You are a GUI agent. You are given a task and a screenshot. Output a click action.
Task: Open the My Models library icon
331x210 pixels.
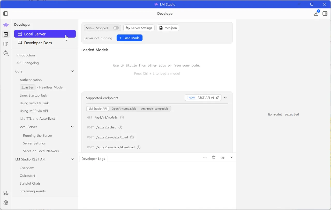6,44
